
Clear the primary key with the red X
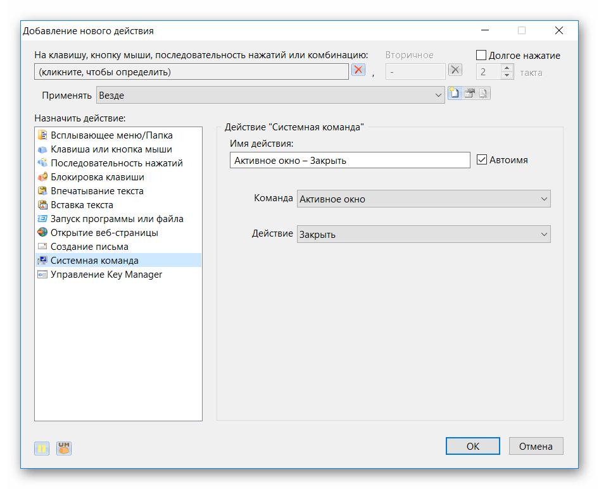358,70
